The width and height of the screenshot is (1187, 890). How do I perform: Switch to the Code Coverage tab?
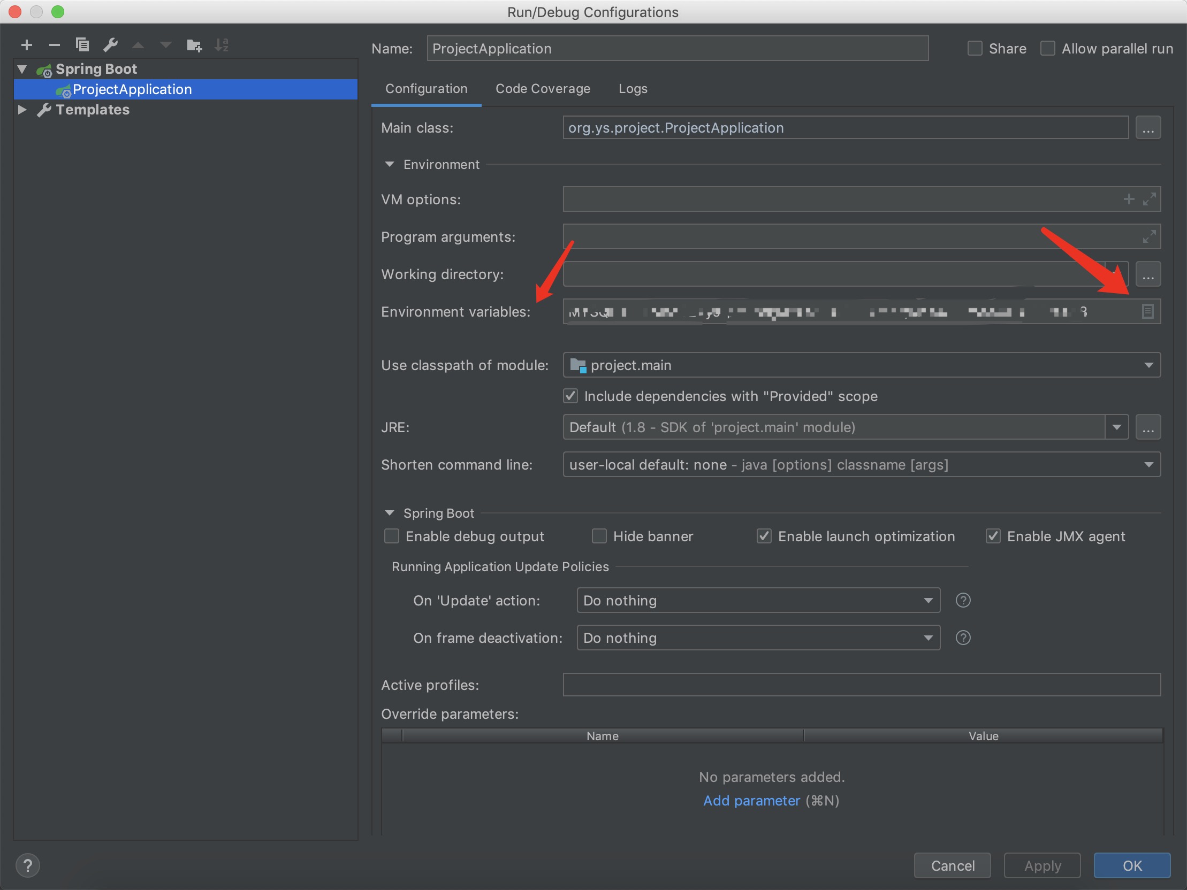click(x=543, y=88)
